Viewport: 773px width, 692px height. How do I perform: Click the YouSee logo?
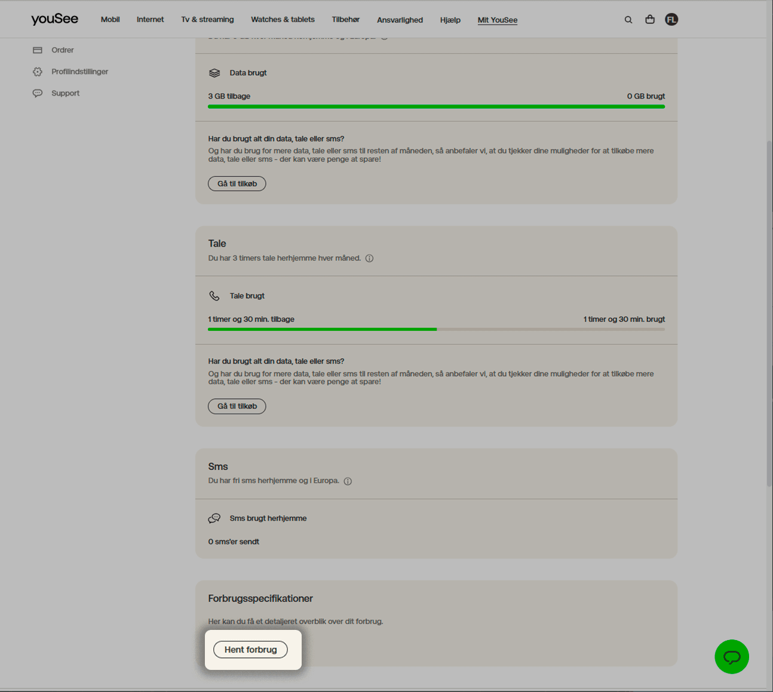point(54,19)
